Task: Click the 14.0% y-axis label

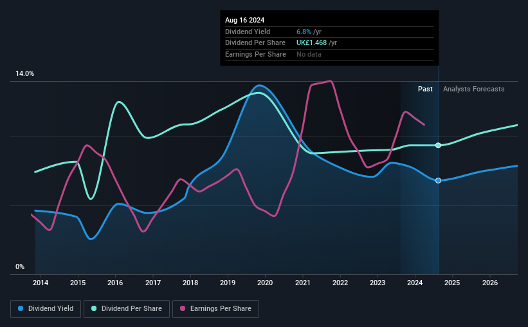Action: [x=24, y=74]
